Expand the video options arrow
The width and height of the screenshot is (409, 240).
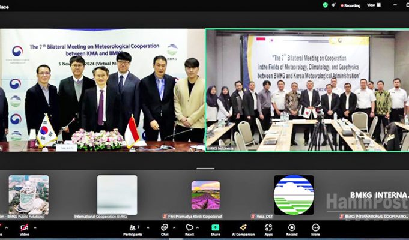coord(35,227)
